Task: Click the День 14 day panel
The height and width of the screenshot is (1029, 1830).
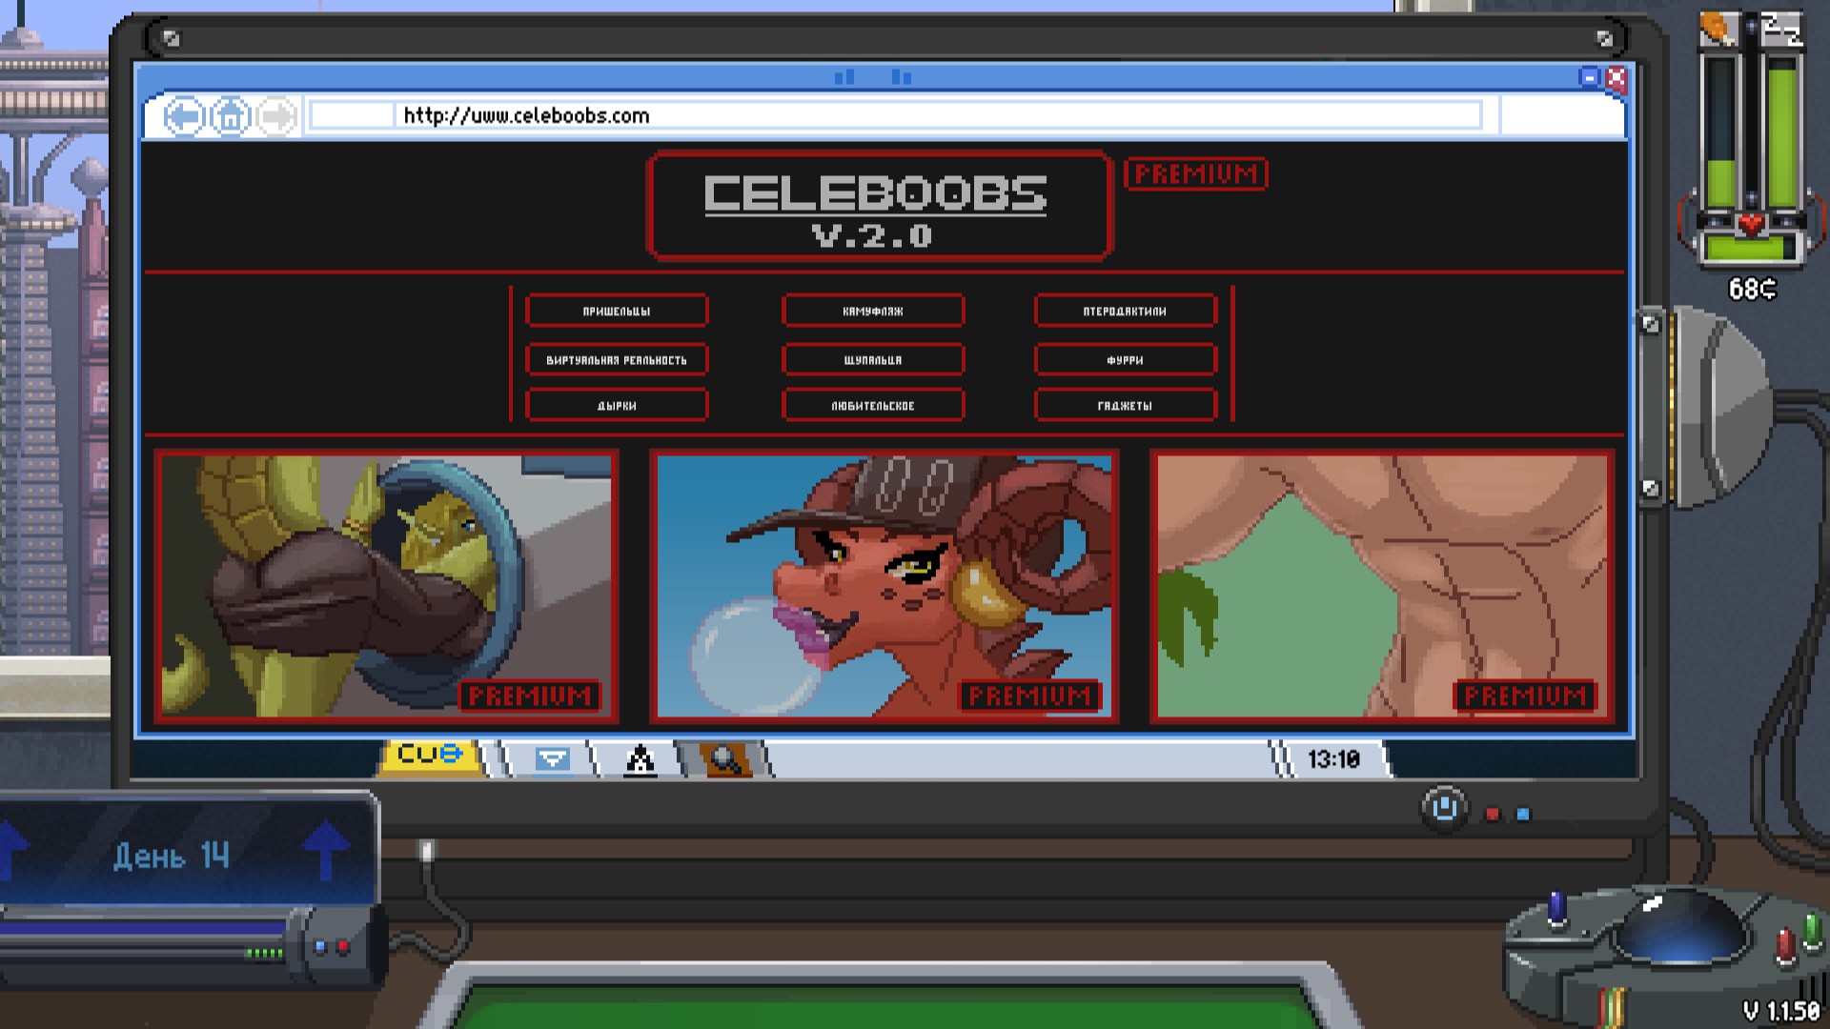Action: point(172,855)
